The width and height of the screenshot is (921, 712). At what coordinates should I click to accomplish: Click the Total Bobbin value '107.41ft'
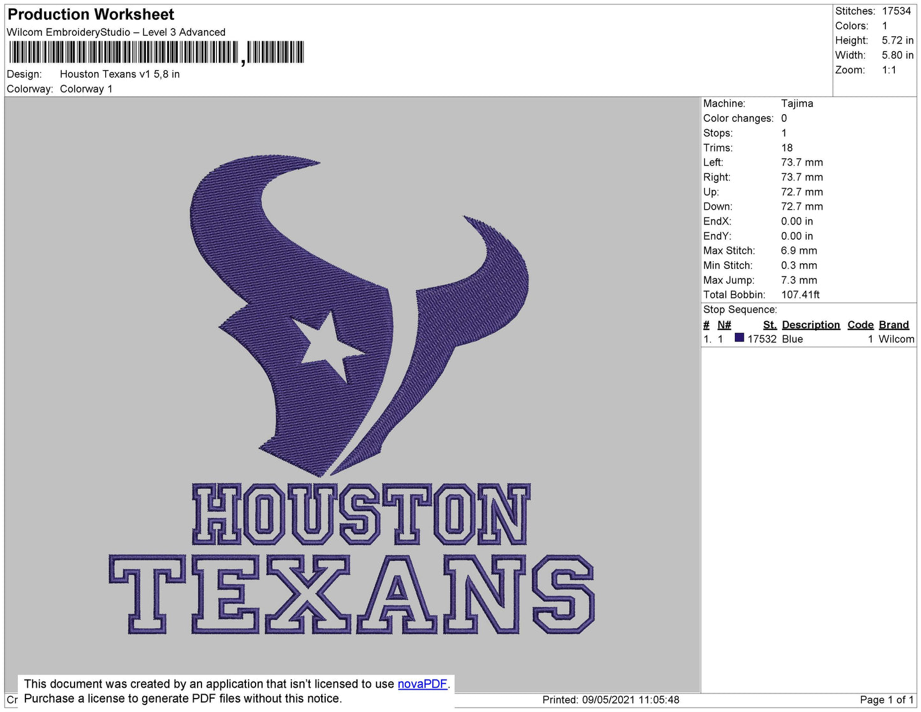coord(801,294)
